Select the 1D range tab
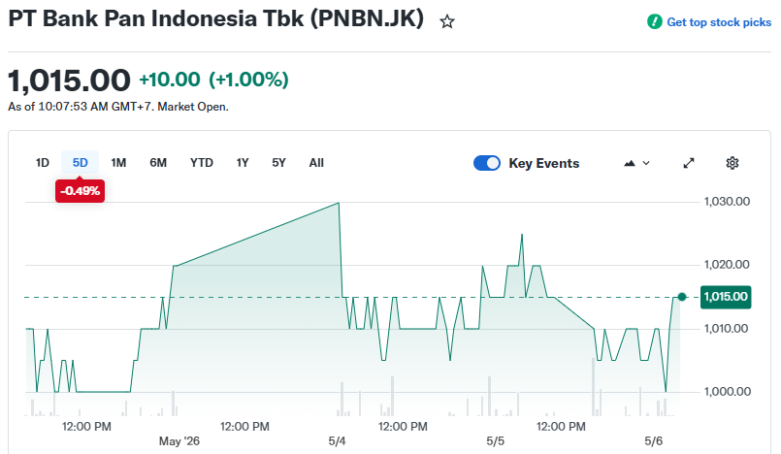Viewport: 781px width, 454px height. pos(43,163)
